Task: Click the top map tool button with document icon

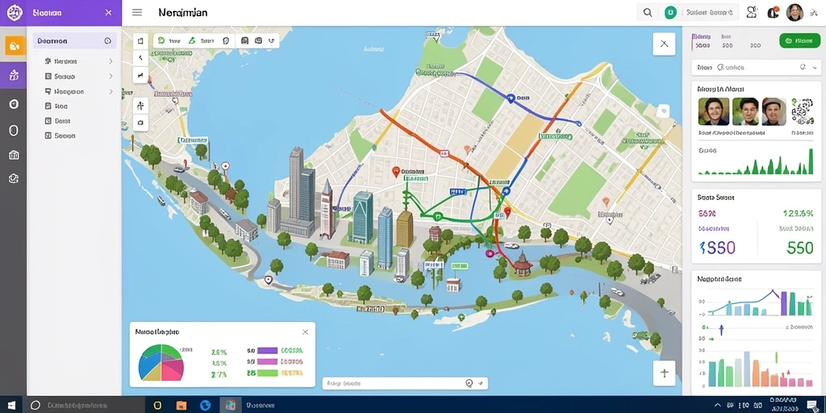Action: click(140, 40)
